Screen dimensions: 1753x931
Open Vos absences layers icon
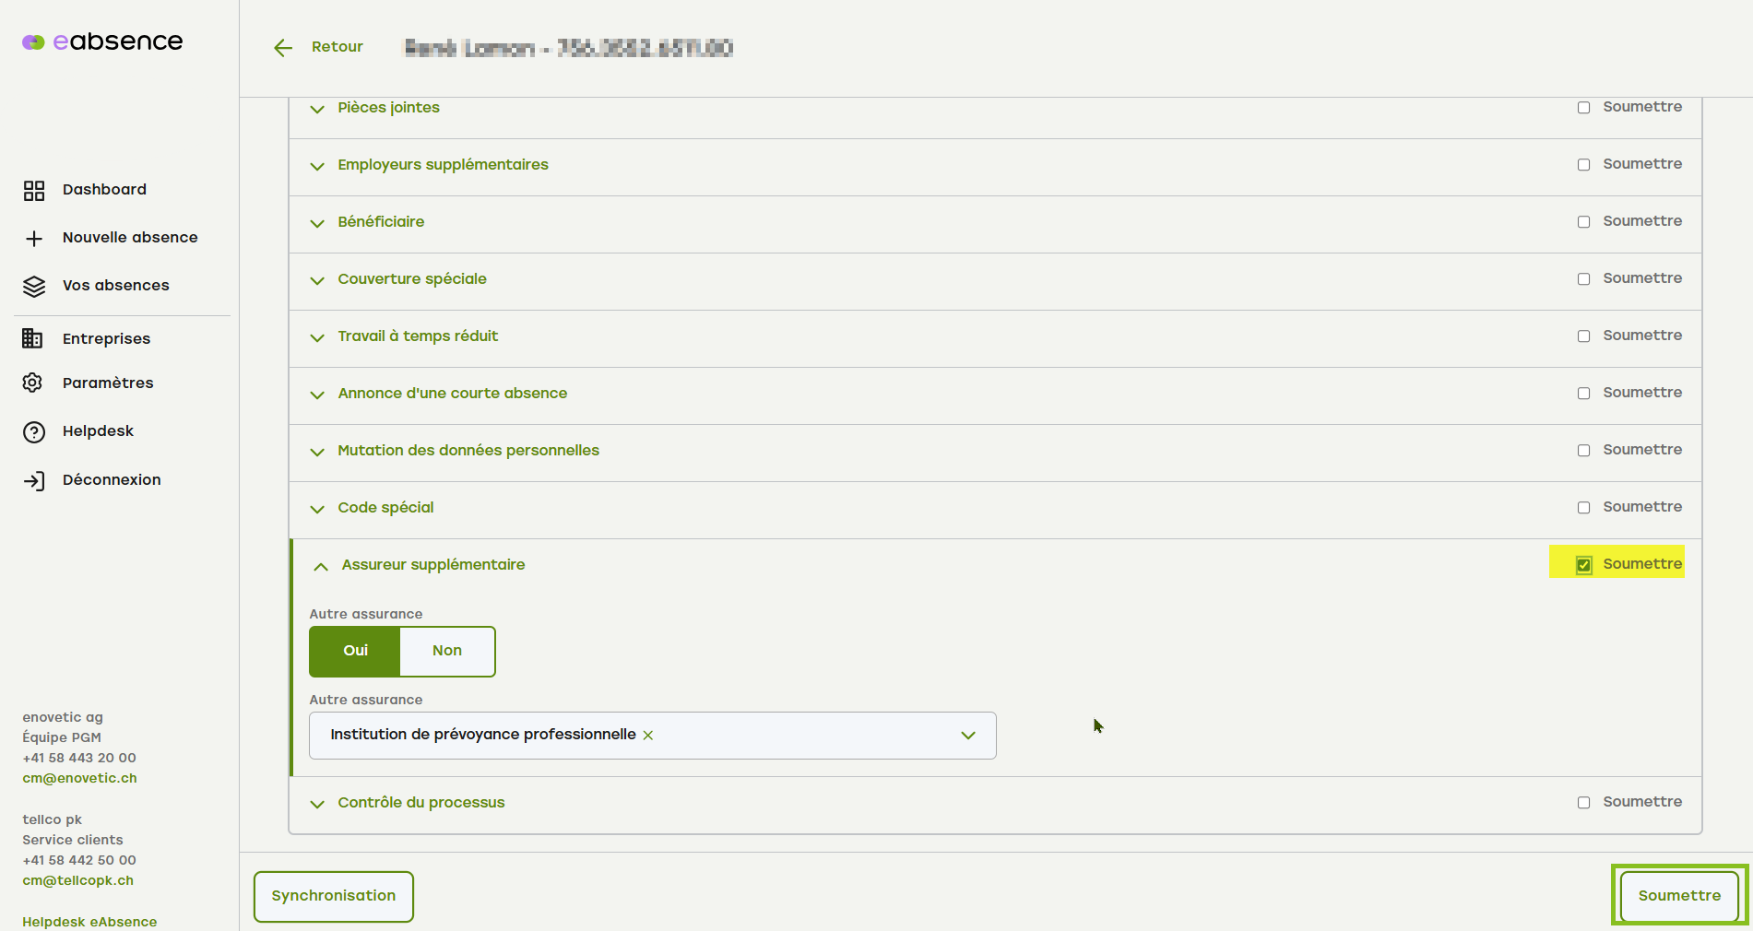coord(34,287)
